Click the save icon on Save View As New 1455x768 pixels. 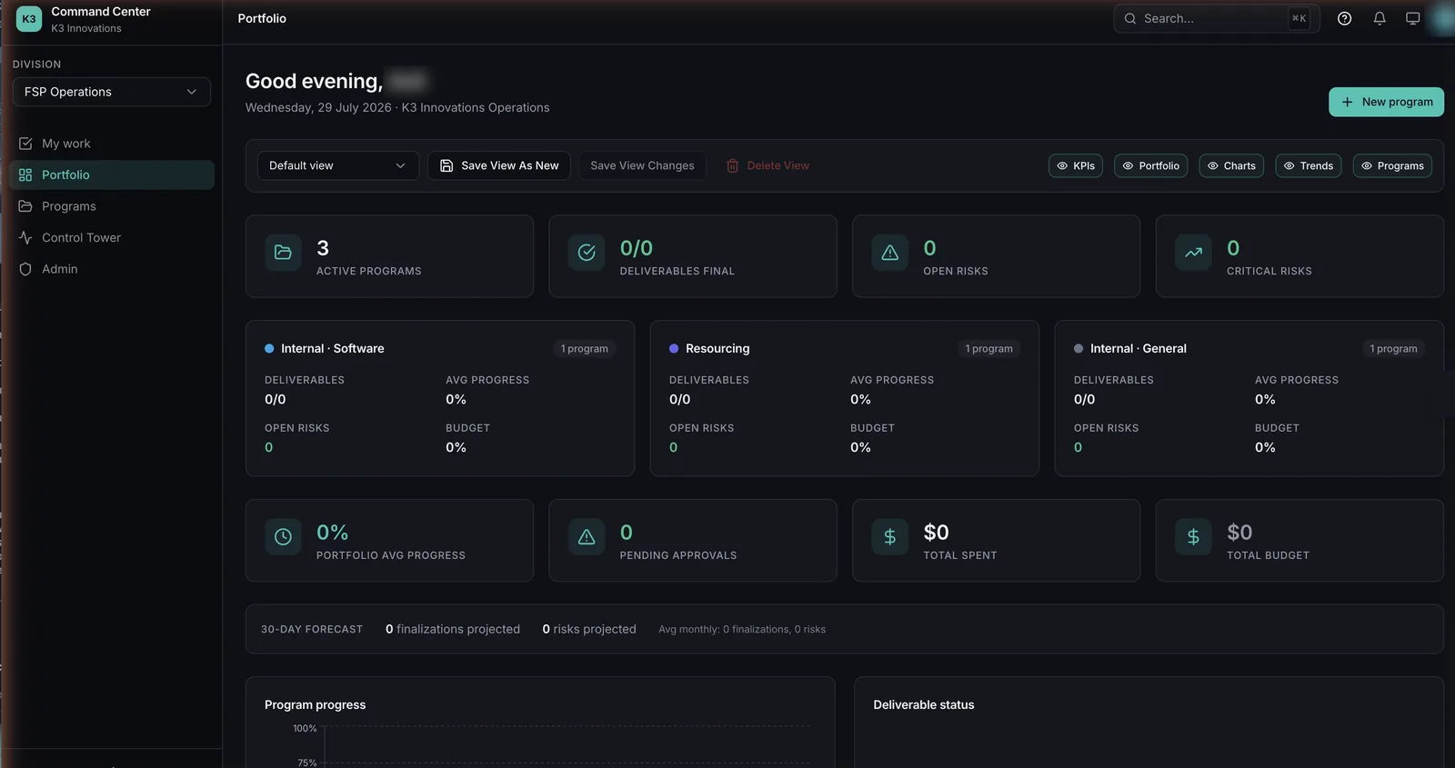click(x=447, y=165)
